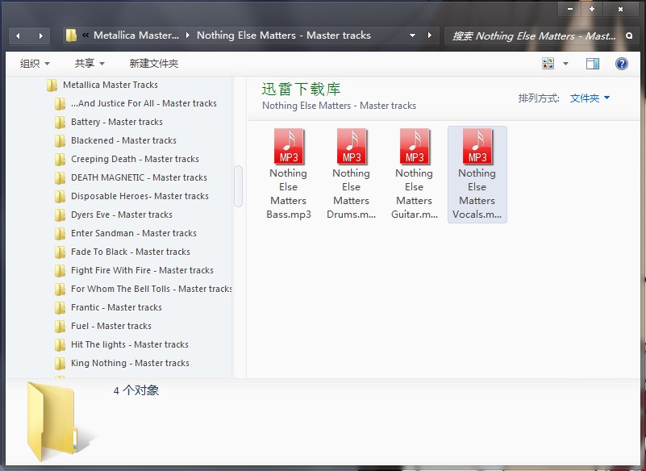Select the Nothing Else Matters Drums MP3 icon
646x471 pixels.
click(352, 147)
